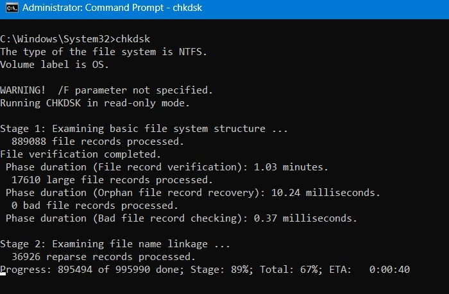Click the Volume label is OS line
The width and height of the screenshot is (449, 294).
(x=55, y=65)
